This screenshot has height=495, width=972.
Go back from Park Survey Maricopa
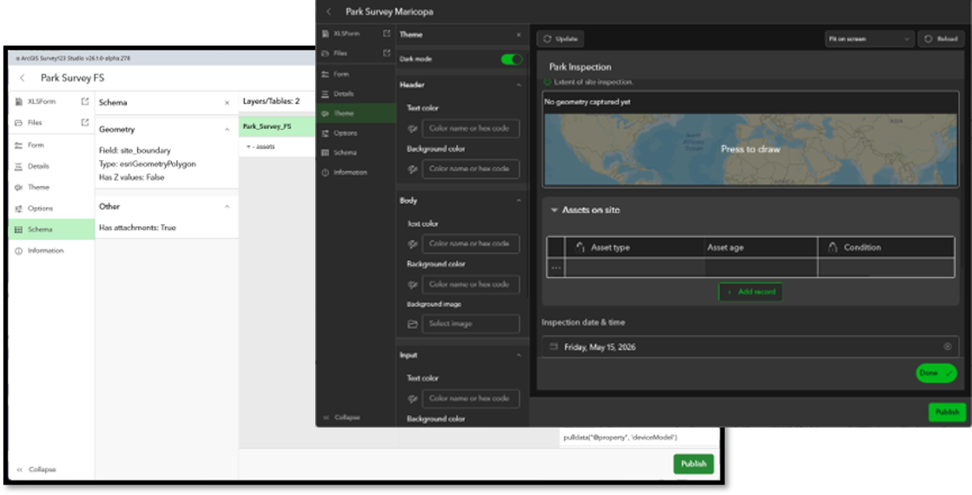pyautogui.click(x=329, y=12)
